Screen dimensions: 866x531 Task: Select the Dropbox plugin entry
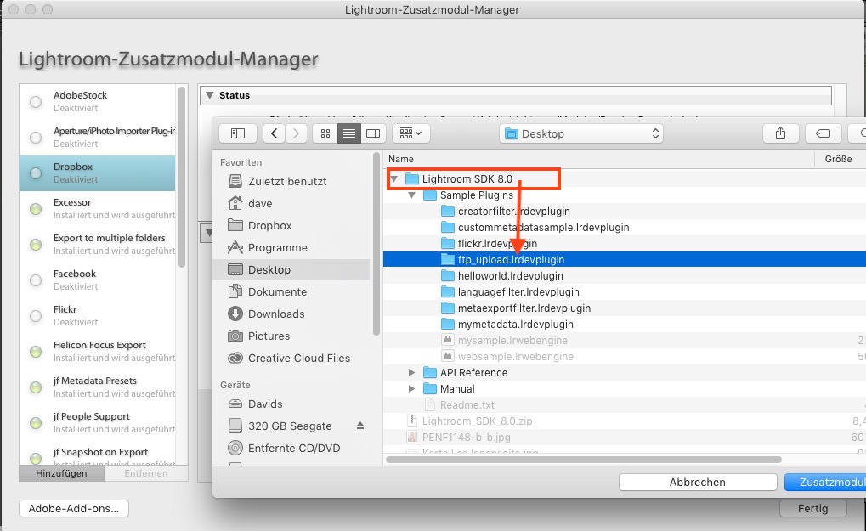point(98,172)
